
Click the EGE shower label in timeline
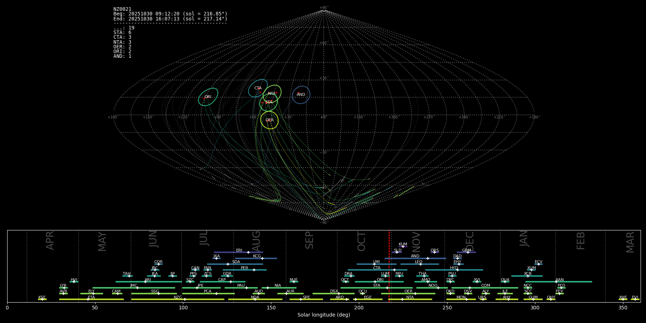click(x=368, y=298)
